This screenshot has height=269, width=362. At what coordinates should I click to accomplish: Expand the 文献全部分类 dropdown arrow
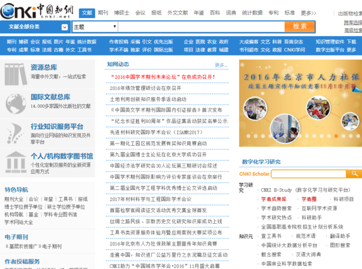65,27
